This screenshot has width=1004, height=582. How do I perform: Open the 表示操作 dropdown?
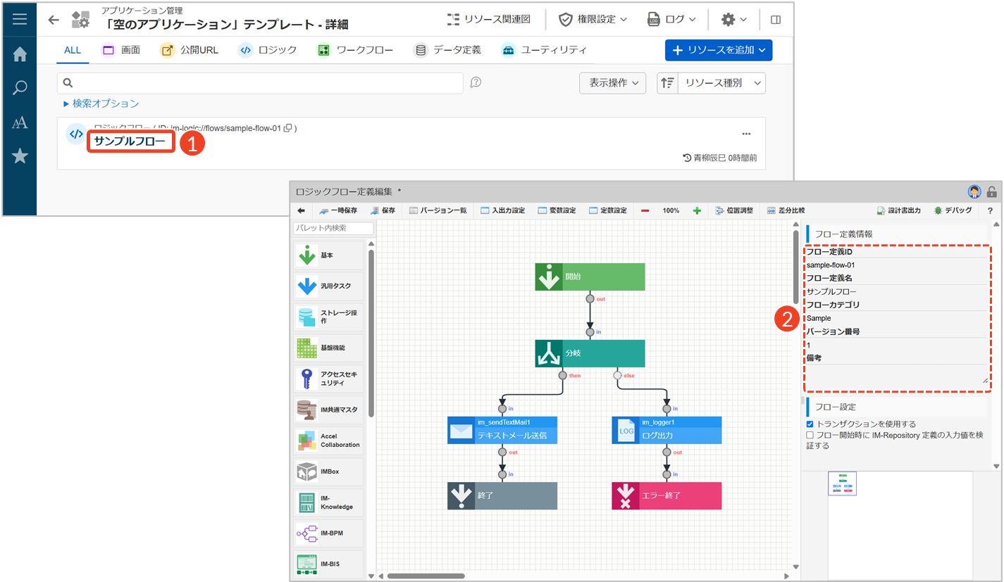[612, 83]
